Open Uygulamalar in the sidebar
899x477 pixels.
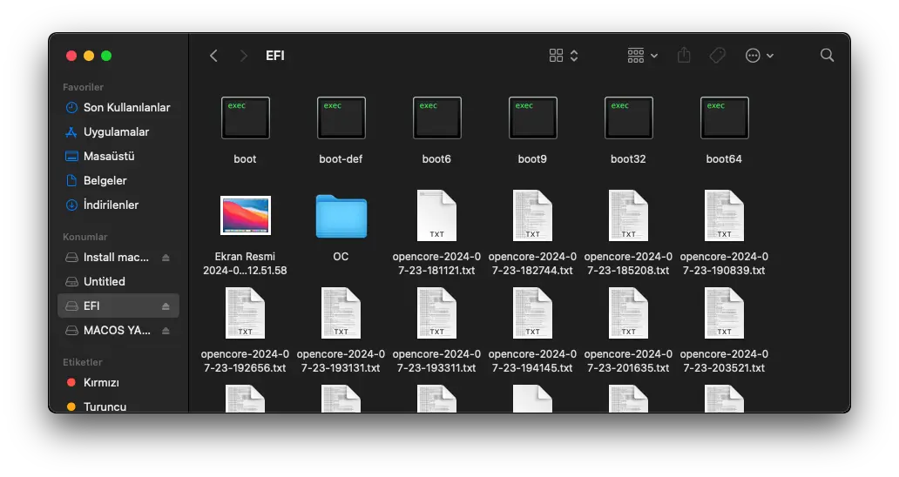pyautogui.click(x=118, y=131)
